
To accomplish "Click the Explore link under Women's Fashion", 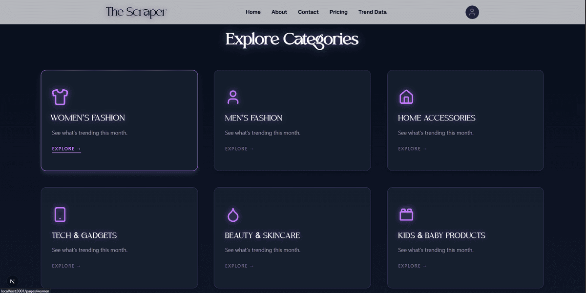I will tap(66, 148).
